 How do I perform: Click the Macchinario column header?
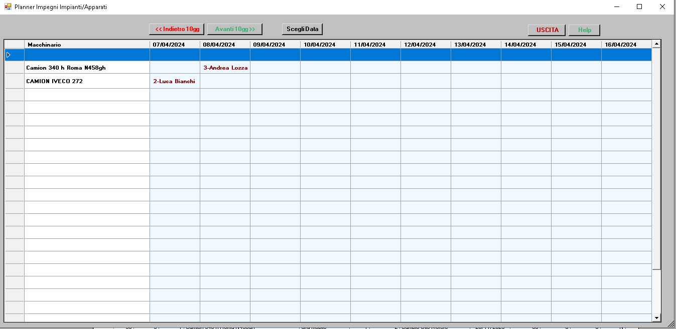[x=87, y=45]
